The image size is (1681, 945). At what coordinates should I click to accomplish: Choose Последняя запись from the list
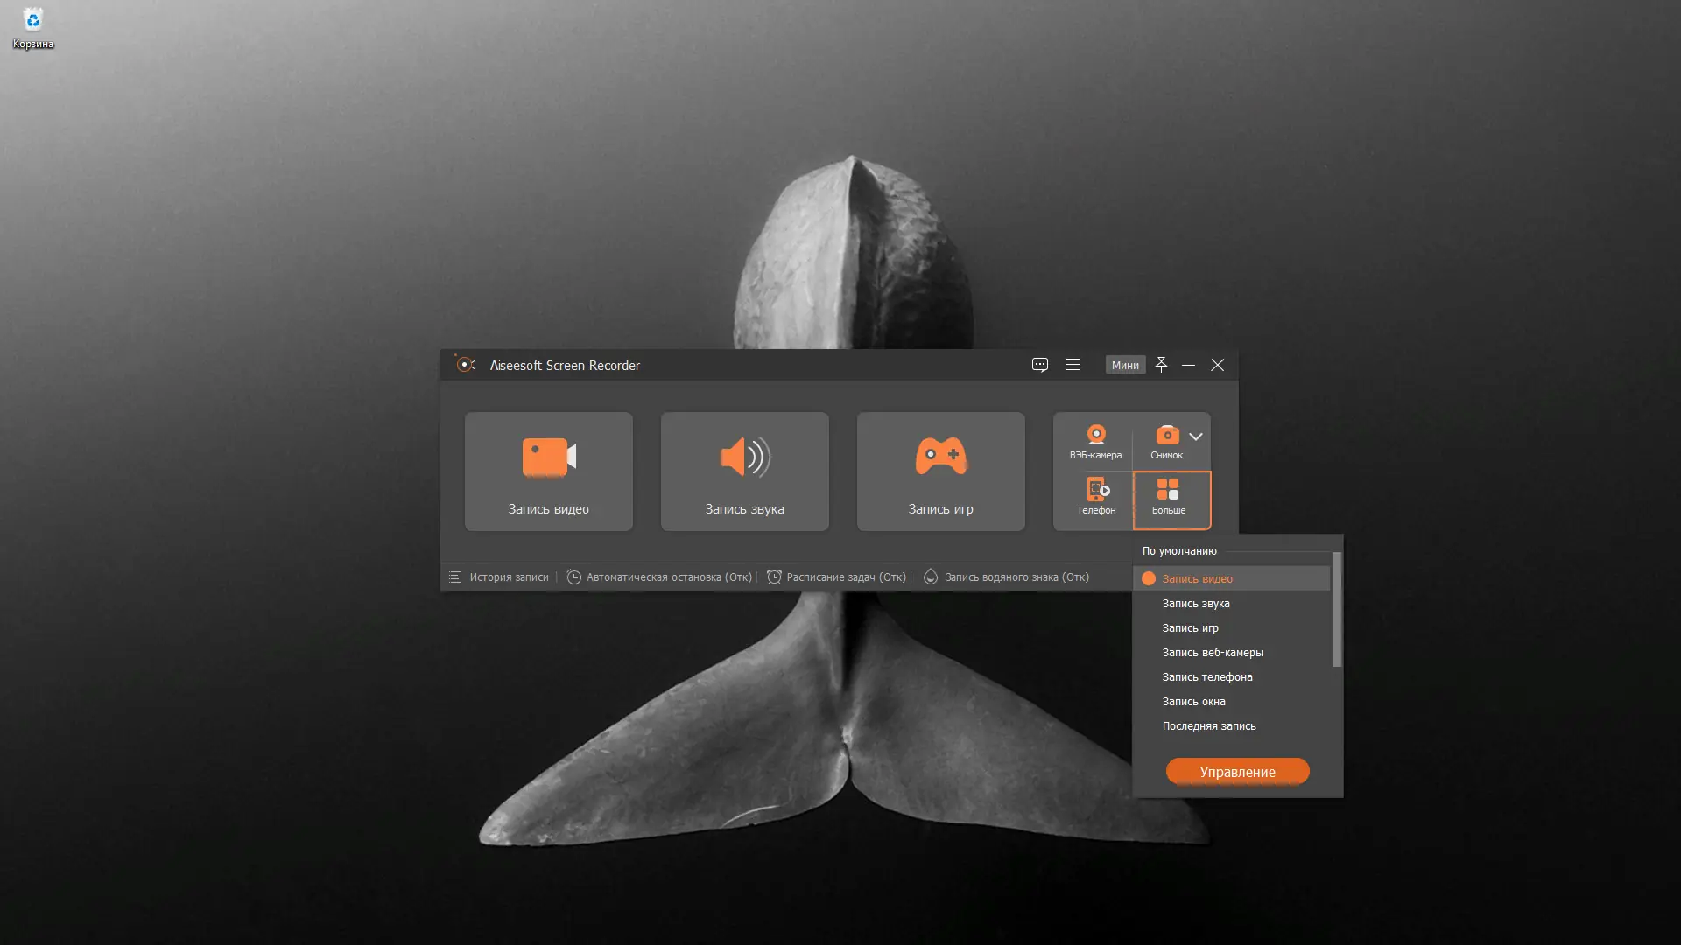tap(1208, 726)
